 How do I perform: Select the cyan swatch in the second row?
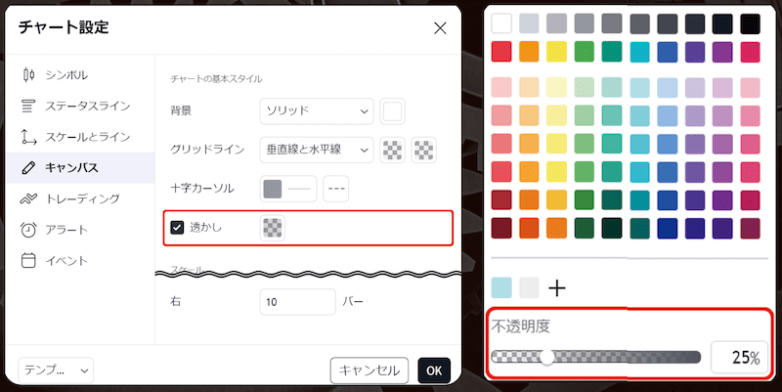[640, 52]
